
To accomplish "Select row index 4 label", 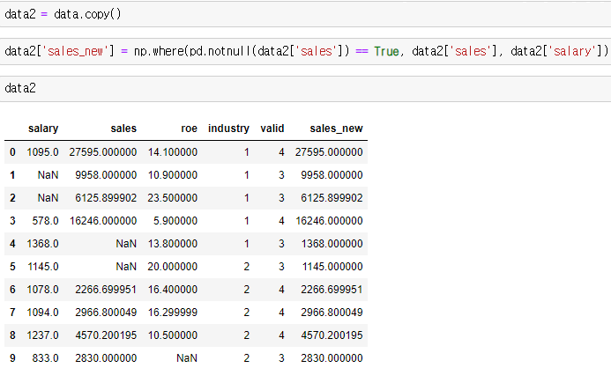I will (12, 244).
